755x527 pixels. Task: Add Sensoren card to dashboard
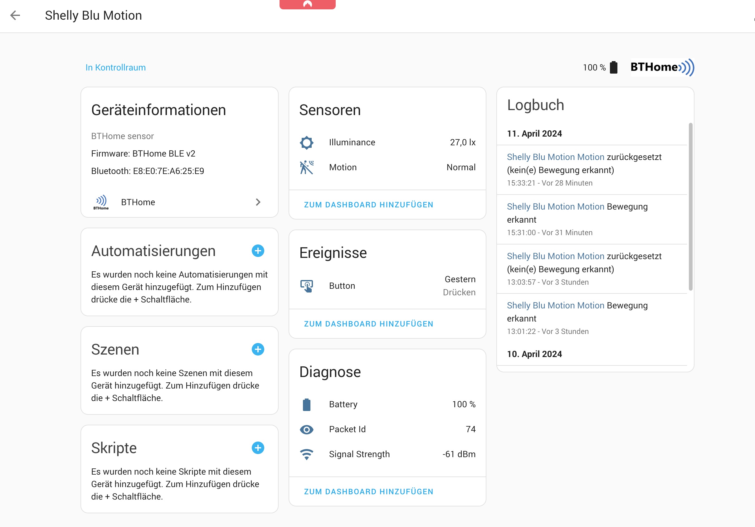(368, 205)
